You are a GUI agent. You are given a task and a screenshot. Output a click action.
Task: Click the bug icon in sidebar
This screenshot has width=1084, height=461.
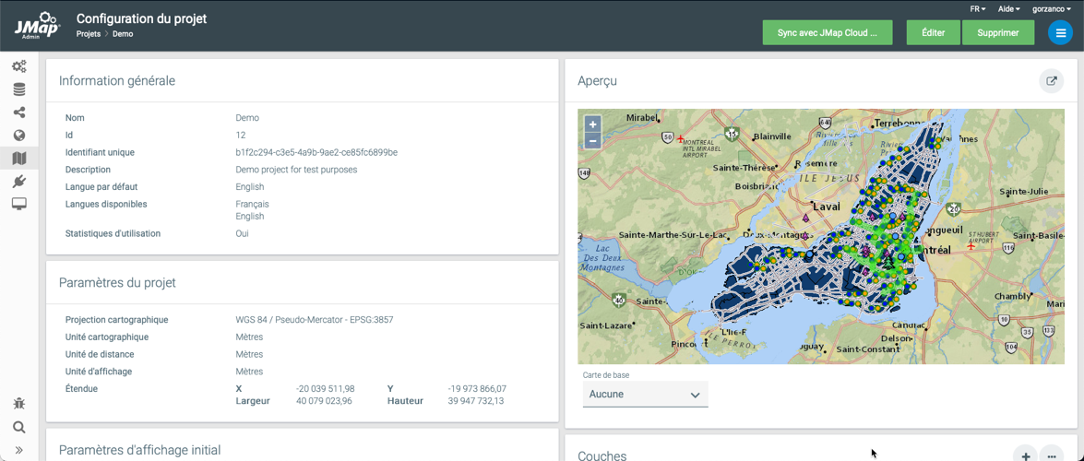[x=18, y=404]
